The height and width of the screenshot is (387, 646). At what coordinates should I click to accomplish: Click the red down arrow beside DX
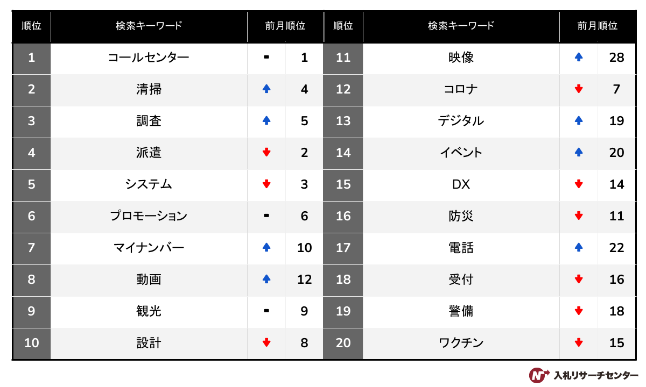click(x=579, y=184)
